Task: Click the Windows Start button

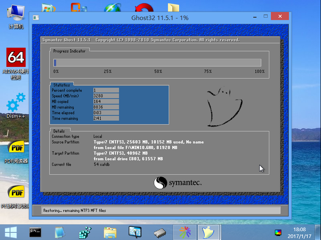Action: pyautogui.click(x=11, y=232)
